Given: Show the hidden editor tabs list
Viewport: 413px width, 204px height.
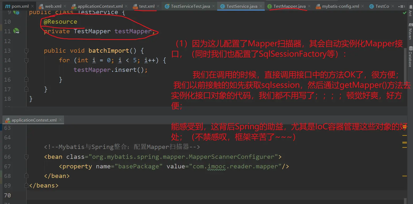Looking at the screenshot, I should point(402,6).
